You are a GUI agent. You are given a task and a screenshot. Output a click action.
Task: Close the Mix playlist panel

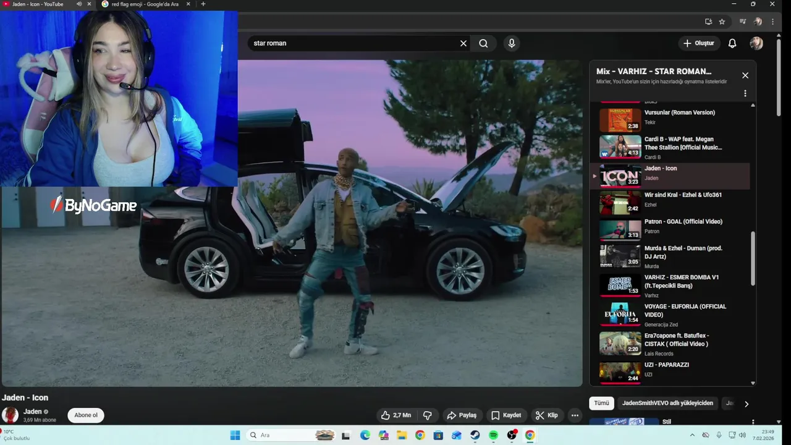click(745, 75)
